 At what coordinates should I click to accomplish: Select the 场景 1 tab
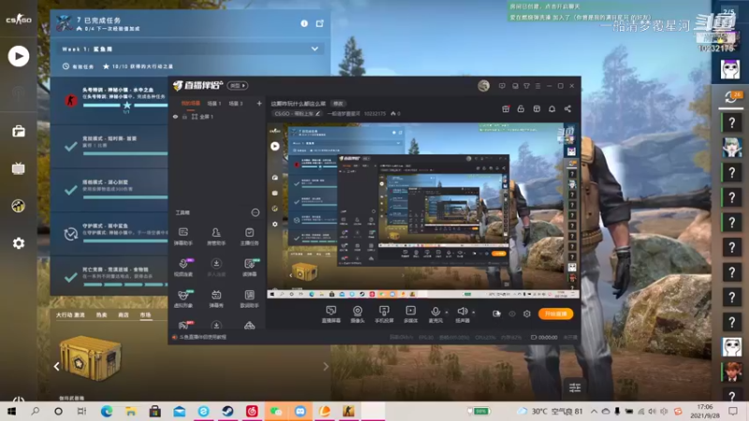coord(214,104)
